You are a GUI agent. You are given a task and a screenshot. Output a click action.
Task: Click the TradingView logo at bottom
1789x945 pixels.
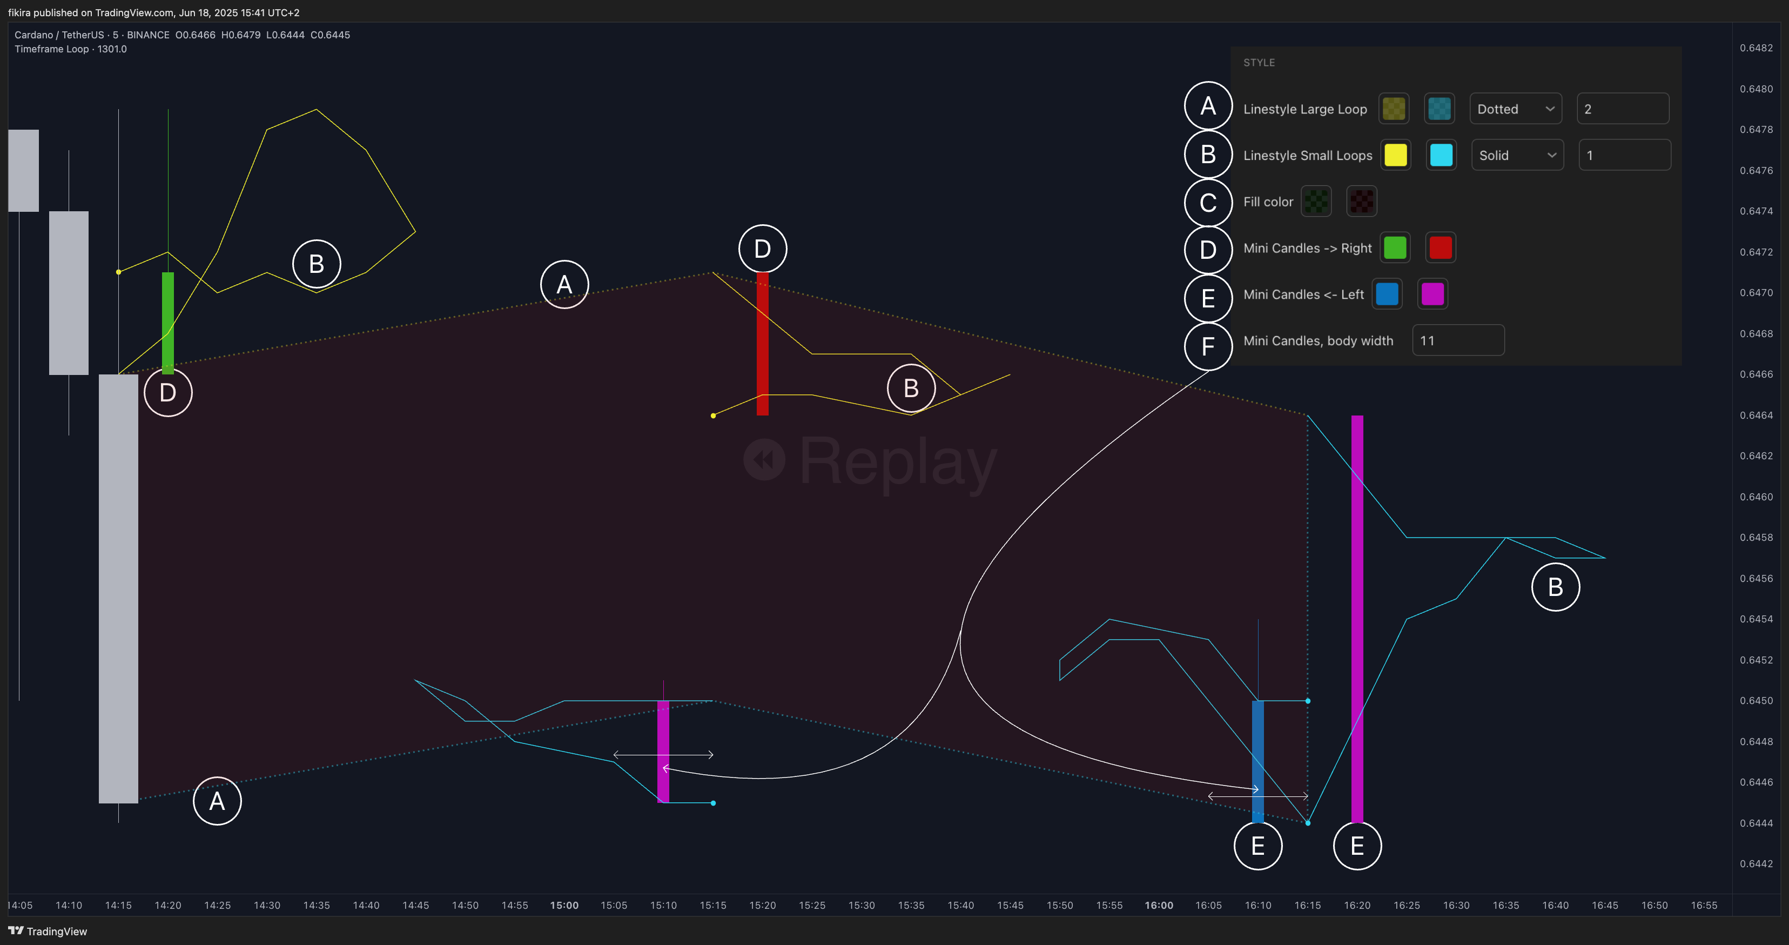[x=47, y=931]
